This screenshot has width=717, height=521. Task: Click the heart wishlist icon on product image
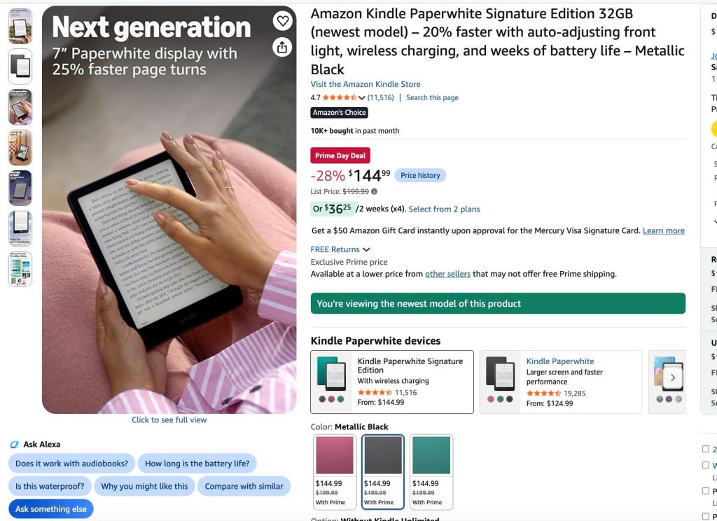(x=283, y=20)
